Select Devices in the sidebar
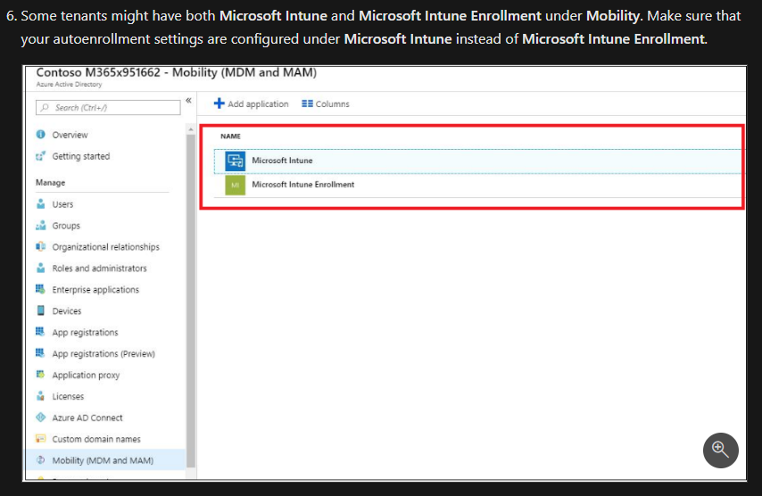The image size is (762, 496). pyautogui.click(x=67, y=311)
